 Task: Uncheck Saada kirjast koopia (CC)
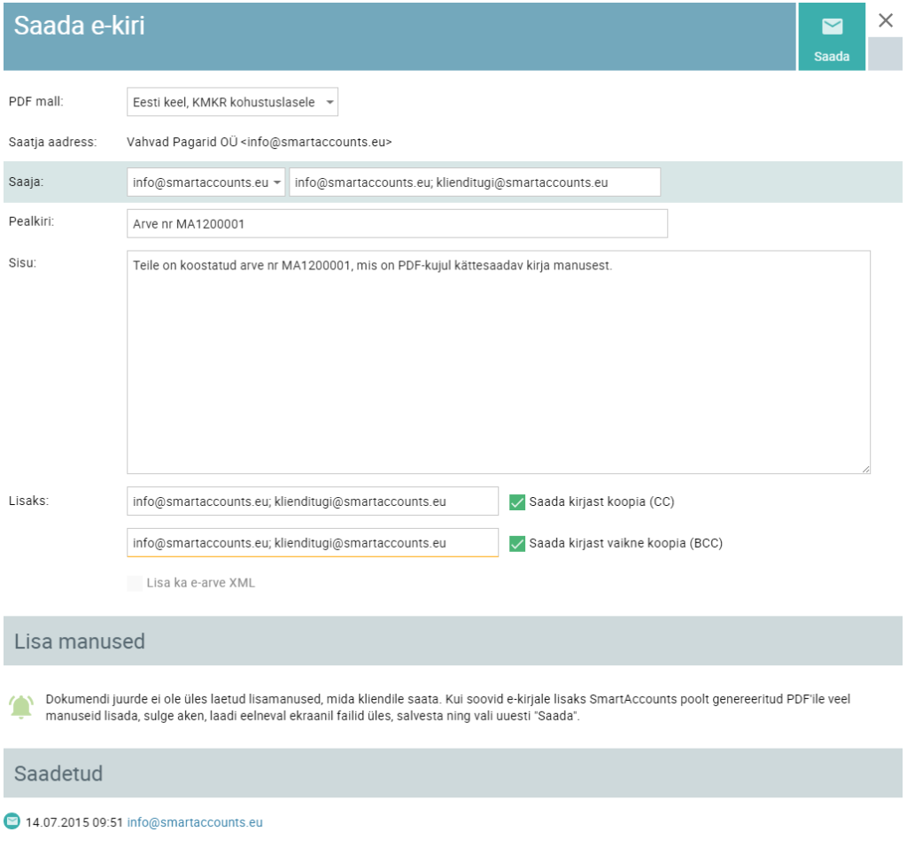(x=517, y=502)
